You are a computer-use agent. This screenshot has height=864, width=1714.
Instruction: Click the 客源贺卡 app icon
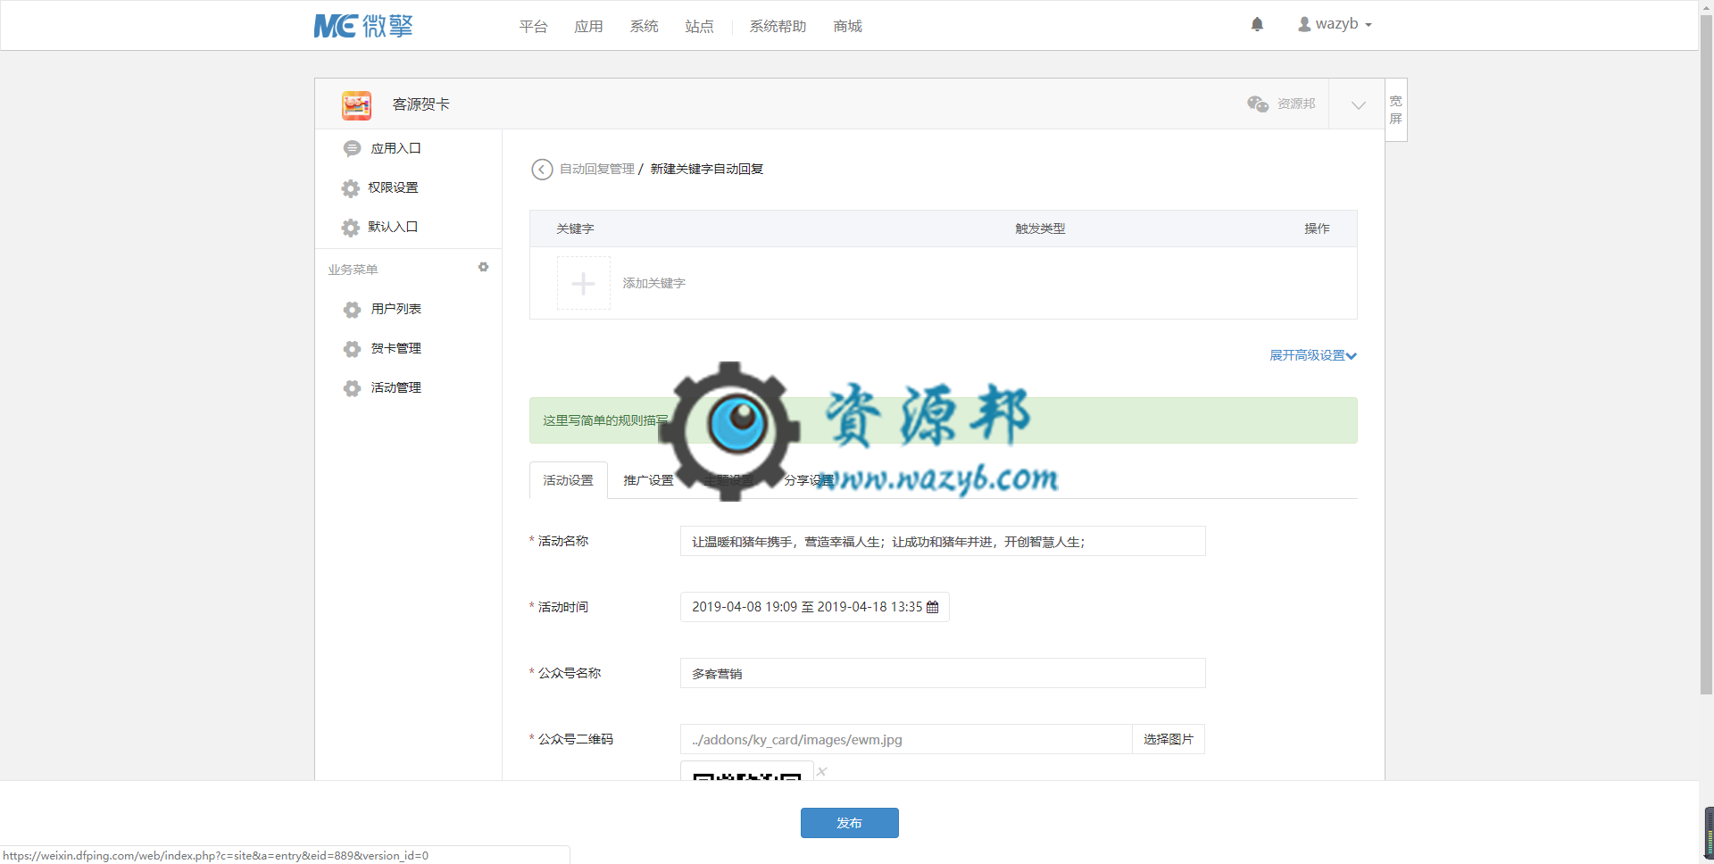[x=356, y=104]
